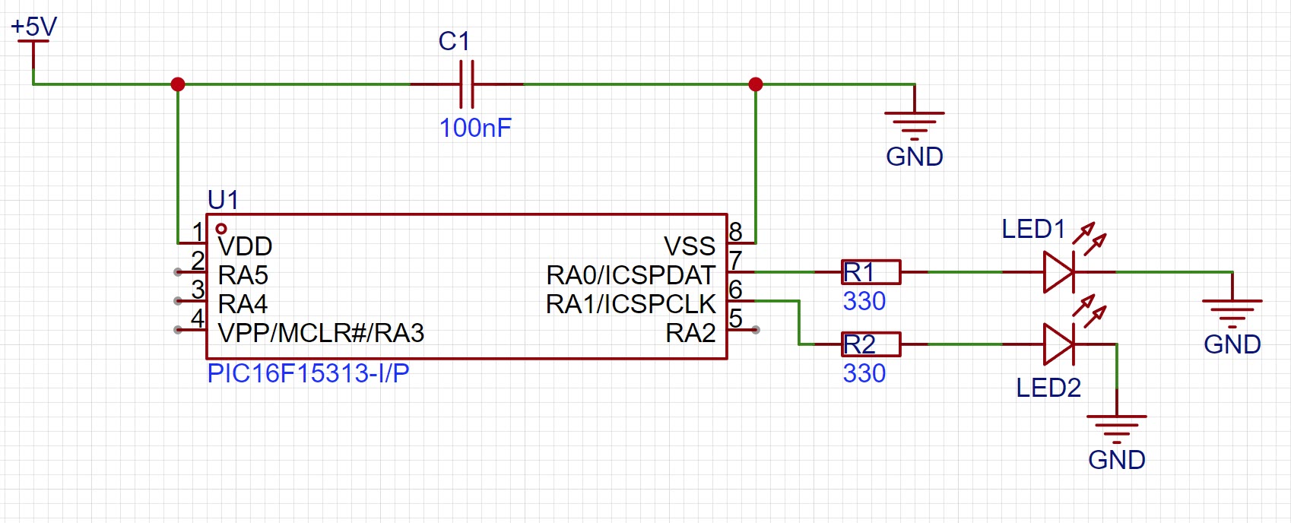This screenshot has width=1291, height=523.
Task: Select the LED2 diode symbol
Action: (1060, 344)
